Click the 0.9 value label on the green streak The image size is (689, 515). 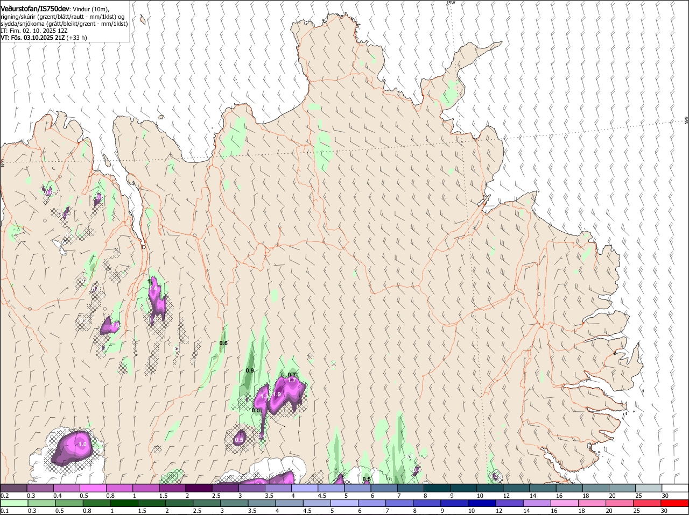pos(250,370)
